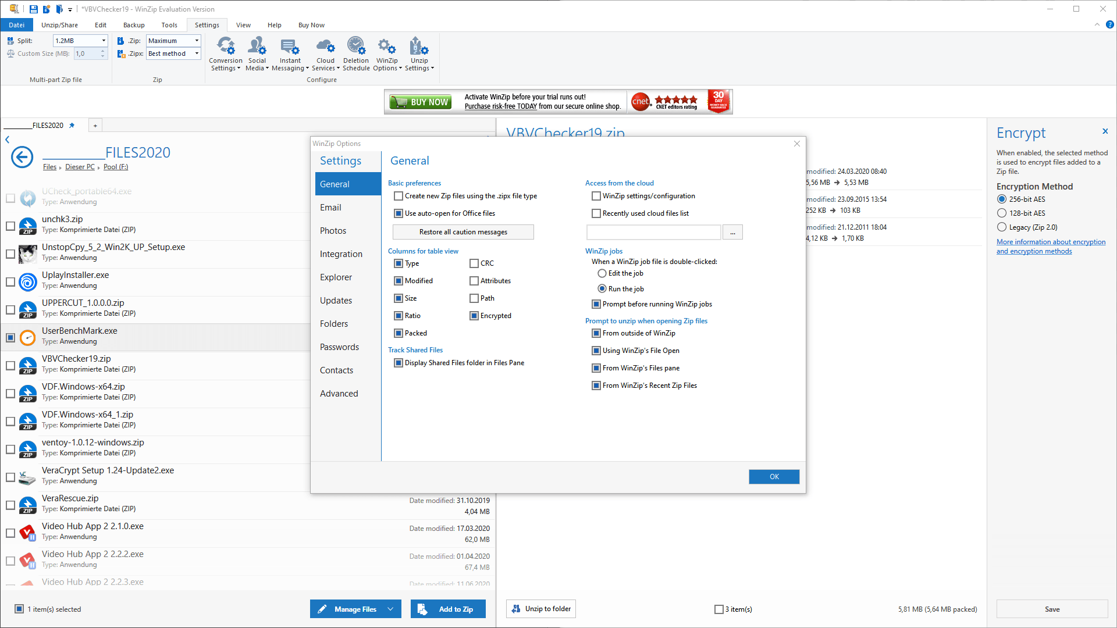Click the save icon in title bar
The image size is (1117, 628).
pos(34,9)
